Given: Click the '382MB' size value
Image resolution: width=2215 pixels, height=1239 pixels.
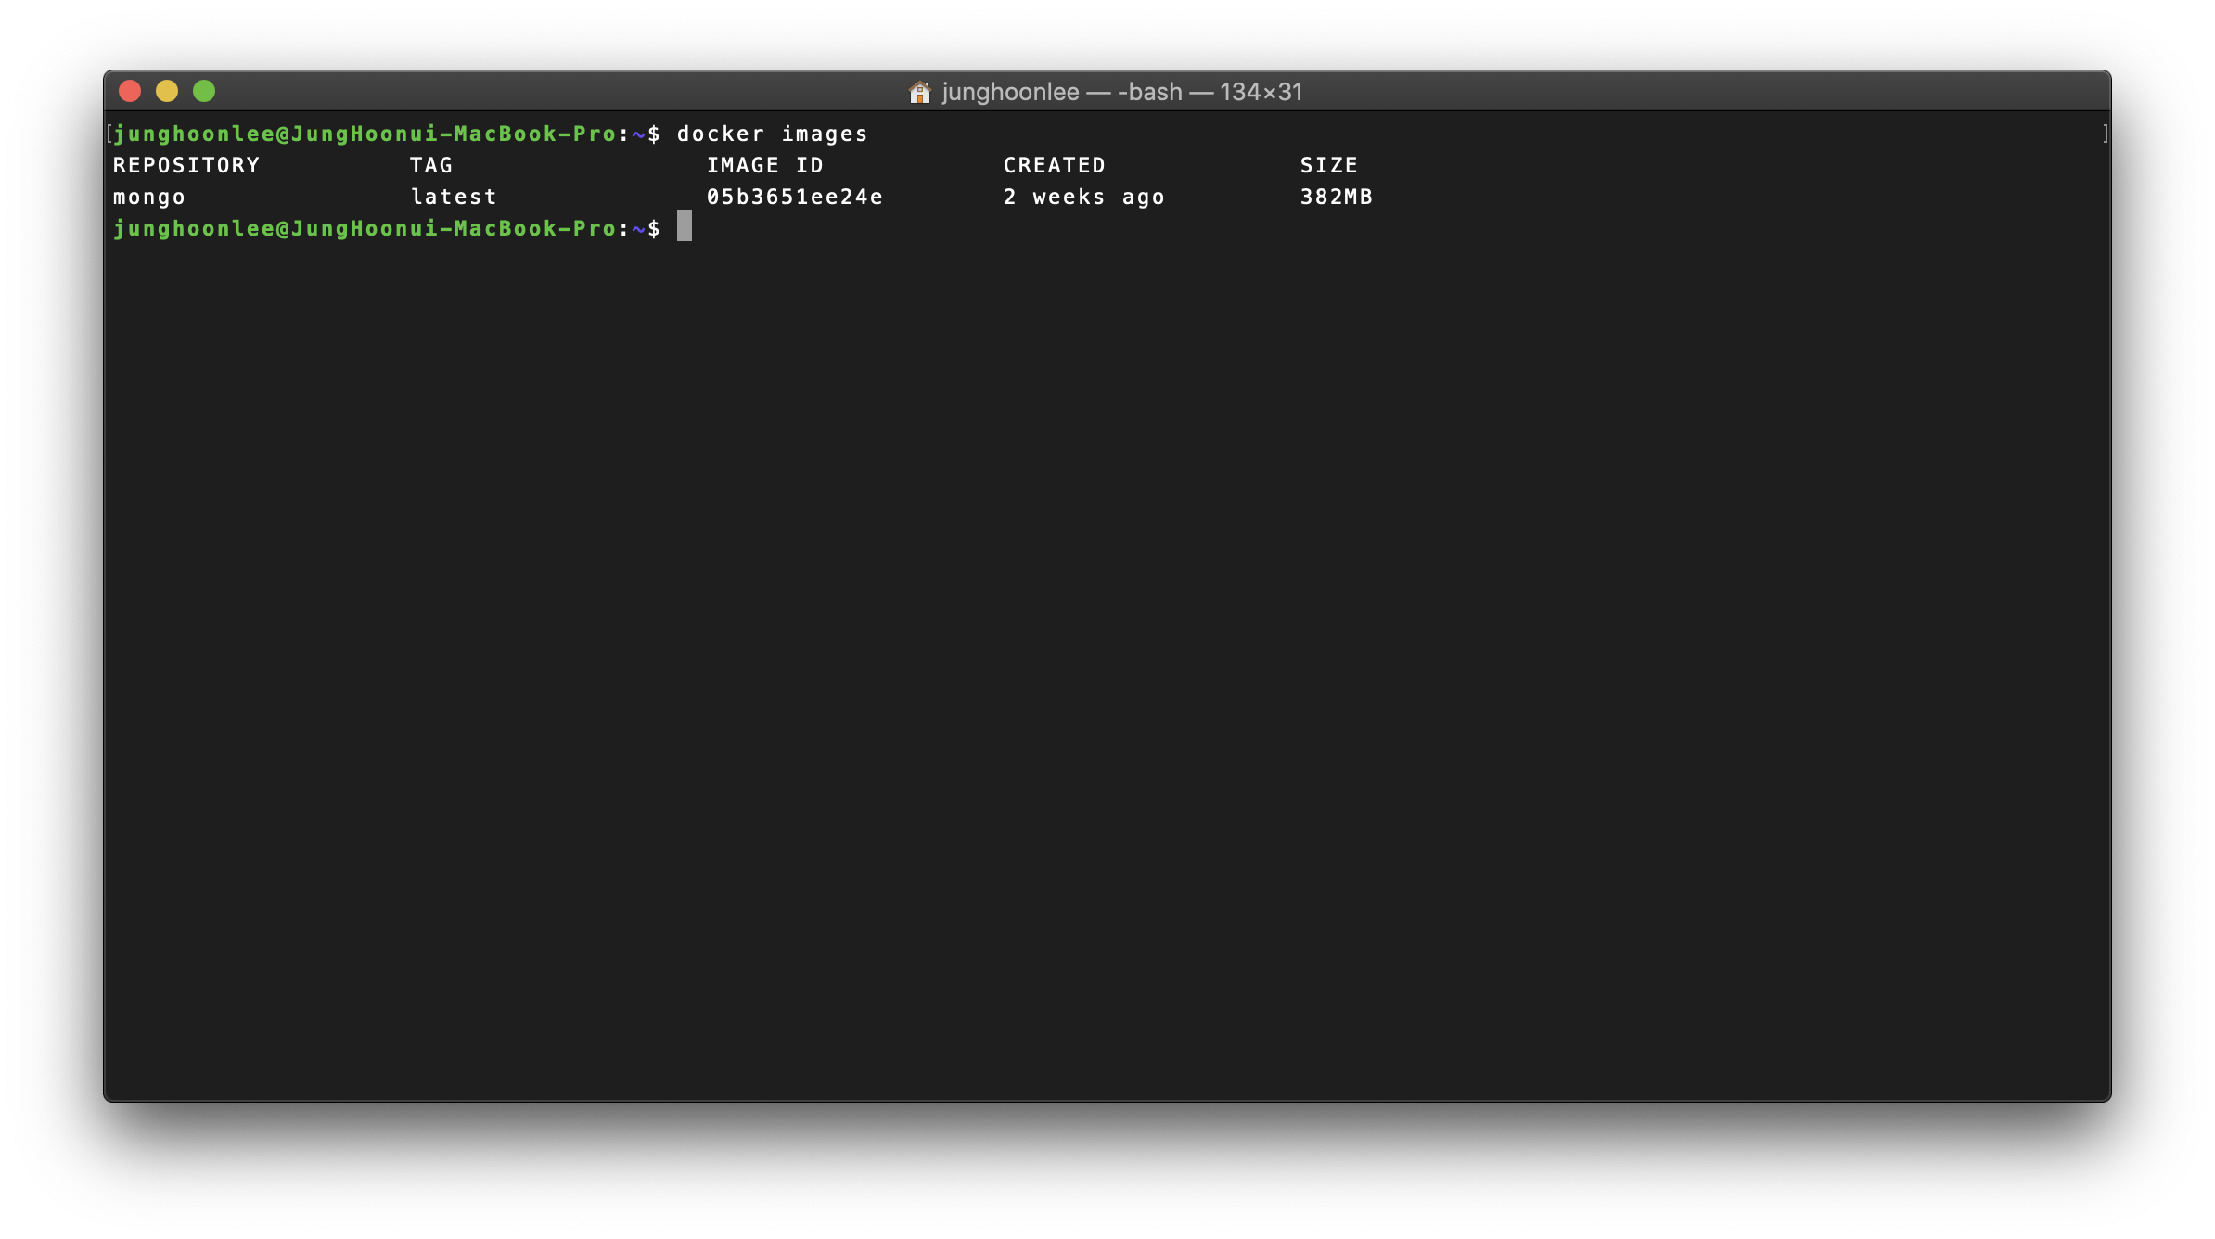Looking at the screenshot, I should coord(1337,197).
